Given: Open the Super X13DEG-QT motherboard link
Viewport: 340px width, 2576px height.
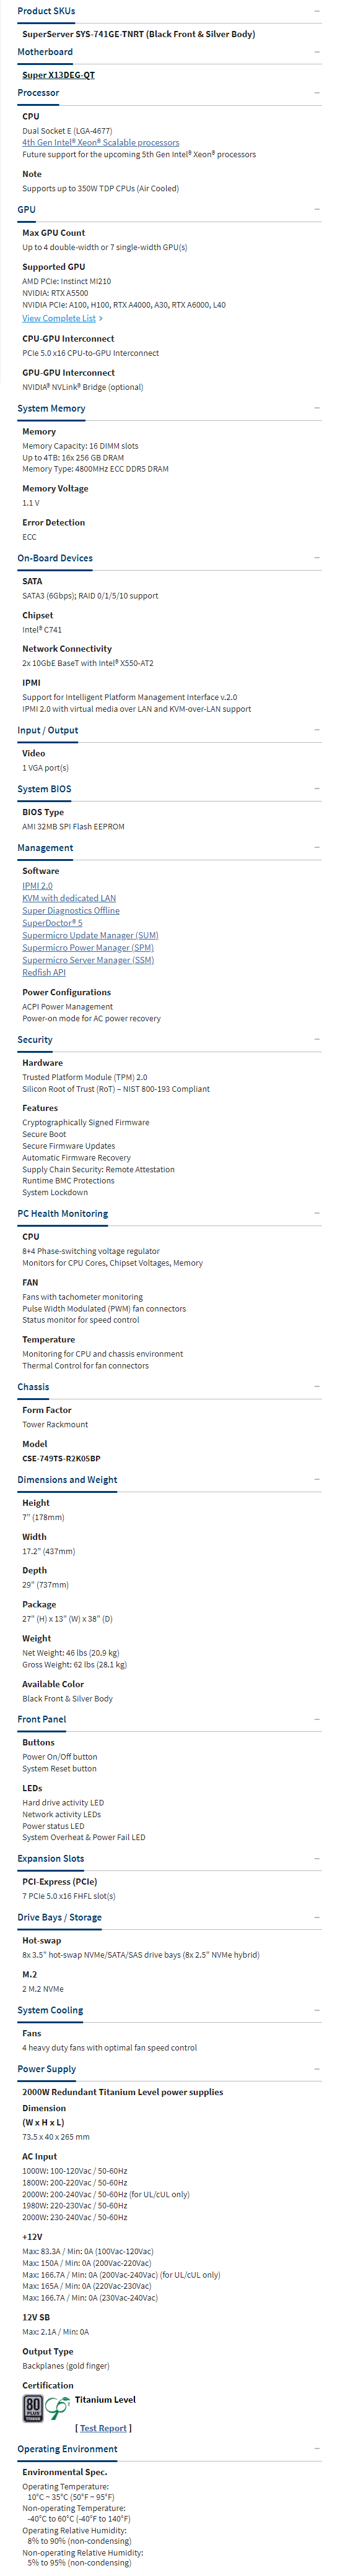Looking at the screenshot, I should point(58,75).
